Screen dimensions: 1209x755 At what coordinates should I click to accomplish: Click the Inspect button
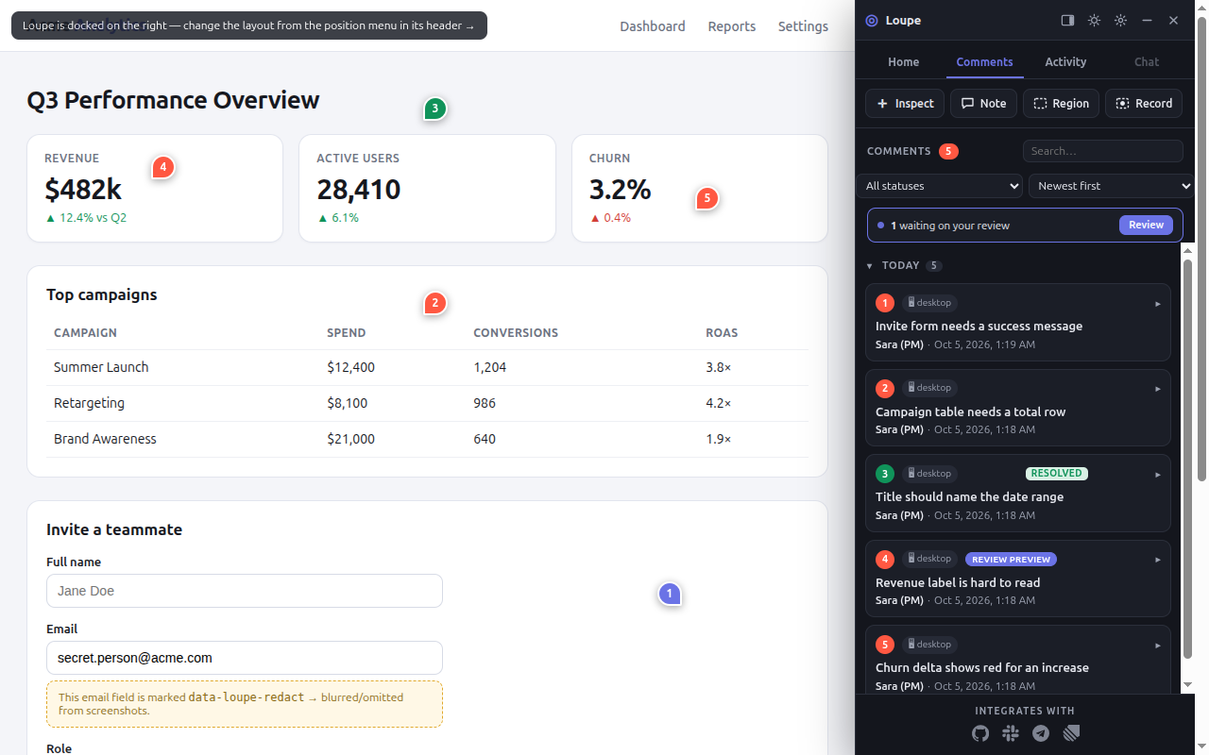(x=905, y=104)
